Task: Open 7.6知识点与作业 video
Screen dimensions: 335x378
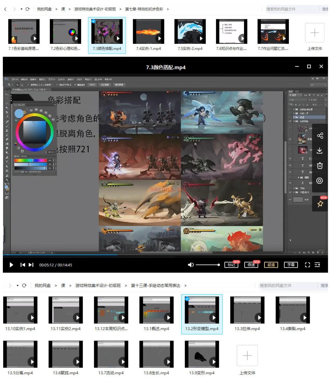Action: tap(232, 31)
